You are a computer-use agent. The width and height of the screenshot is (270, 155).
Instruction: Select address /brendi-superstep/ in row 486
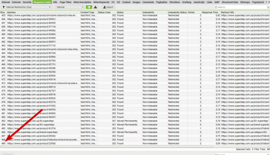click(32, 132)
